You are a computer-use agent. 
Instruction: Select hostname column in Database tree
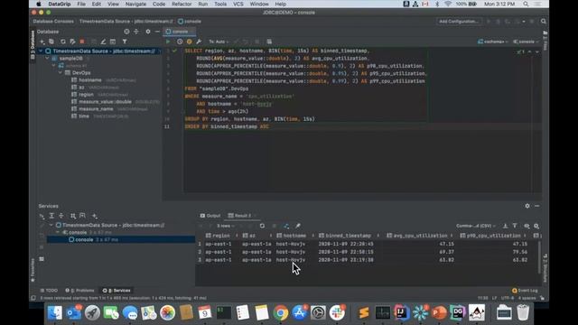click(90, 80)
